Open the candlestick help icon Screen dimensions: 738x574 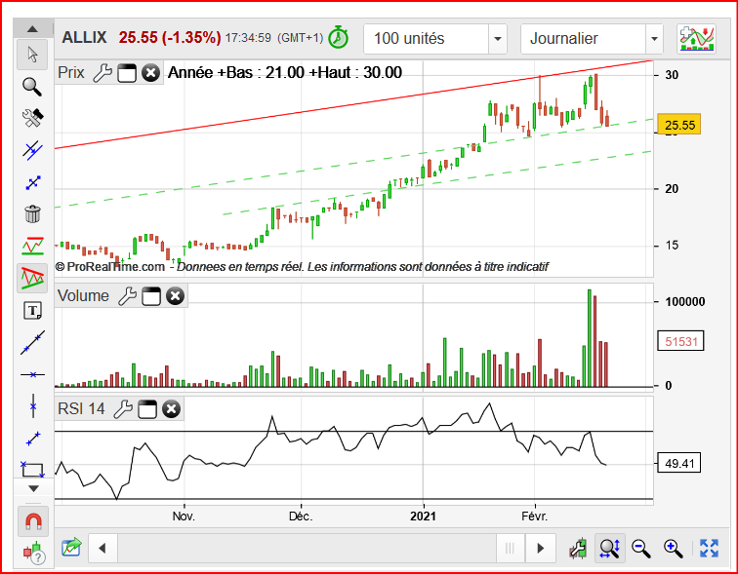[x=34, y=553]
